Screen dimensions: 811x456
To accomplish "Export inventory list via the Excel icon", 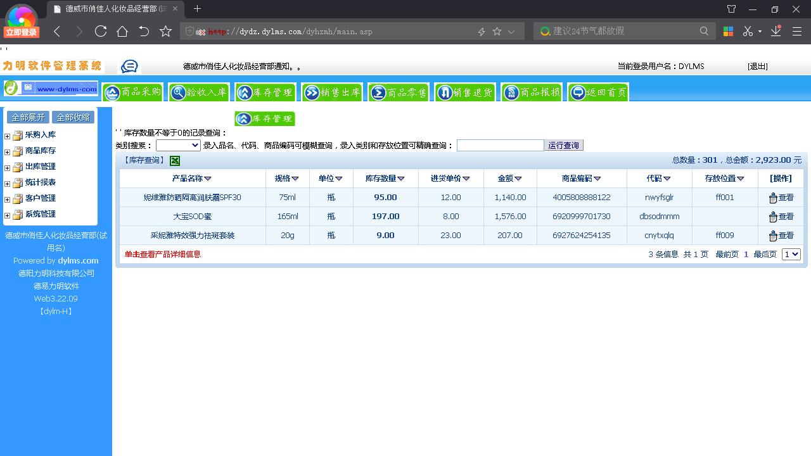I will (175, 161).
